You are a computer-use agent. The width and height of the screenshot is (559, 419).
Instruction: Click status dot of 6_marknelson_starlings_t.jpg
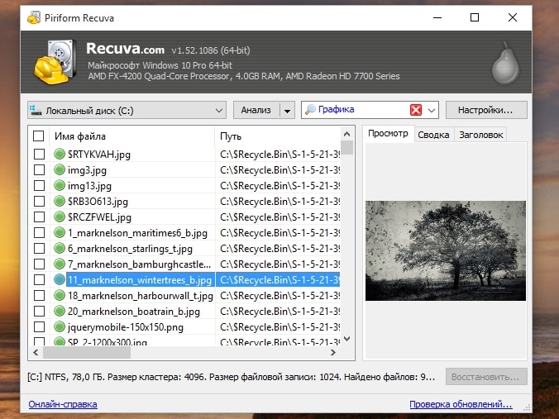tap(60, 248)
